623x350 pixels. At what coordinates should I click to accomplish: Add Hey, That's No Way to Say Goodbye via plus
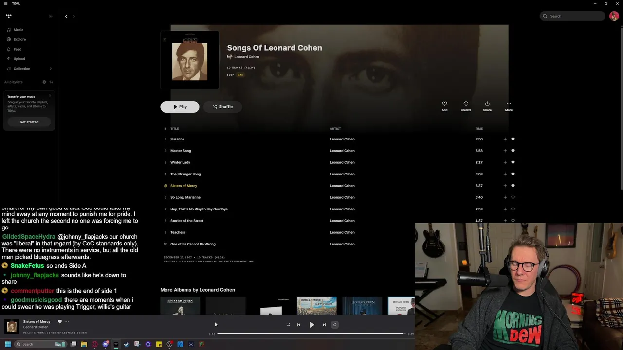pos(505,209)
